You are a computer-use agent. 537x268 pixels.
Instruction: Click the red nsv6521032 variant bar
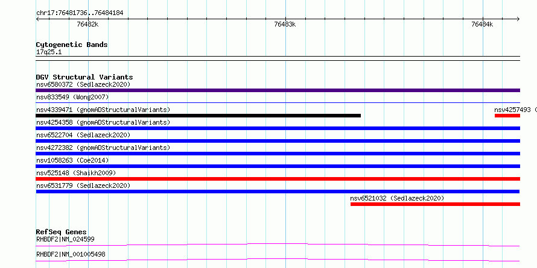[435, 204]
